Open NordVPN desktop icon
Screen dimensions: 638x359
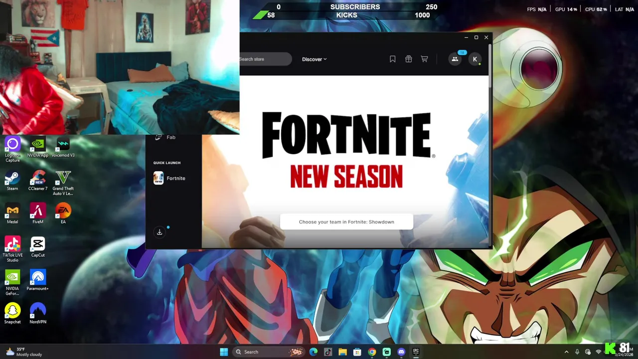pyautogui.click(x=38, y=314)
